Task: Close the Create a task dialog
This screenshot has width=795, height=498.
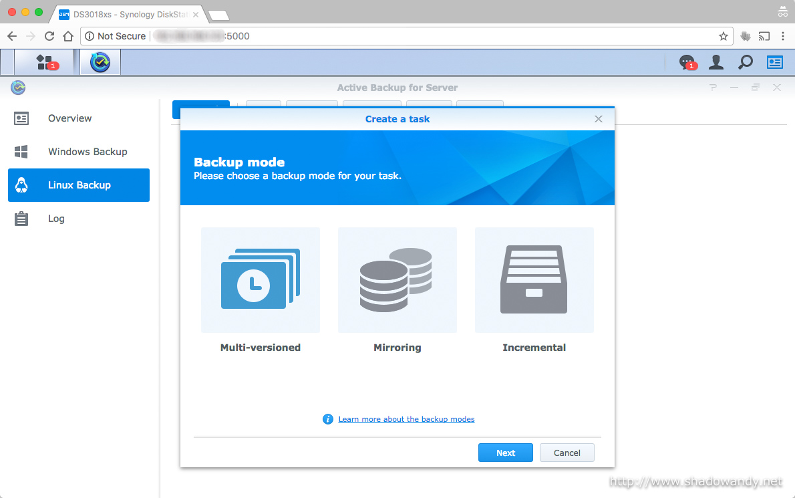Action: [x=599, y=119]
